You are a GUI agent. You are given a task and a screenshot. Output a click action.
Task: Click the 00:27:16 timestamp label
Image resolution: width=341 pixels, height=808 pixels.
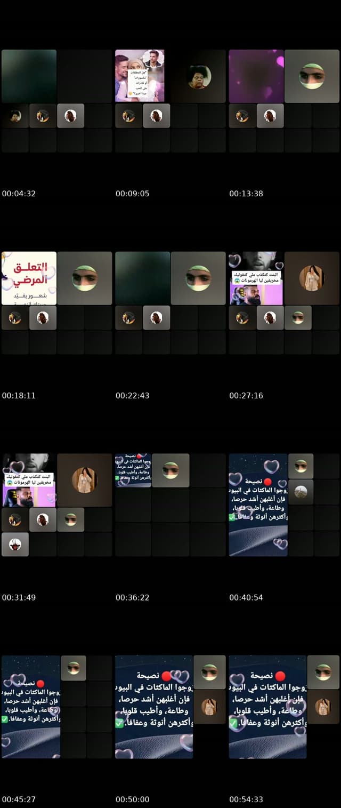[246, 396]
